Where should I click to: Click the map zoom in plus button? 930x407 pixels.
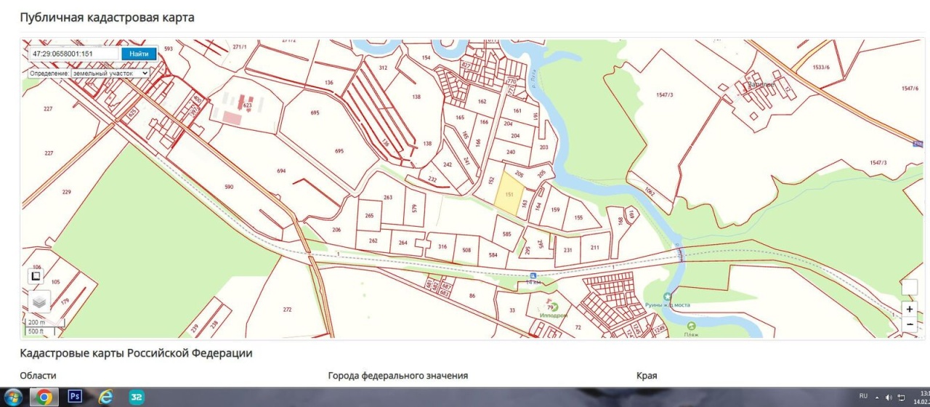909,309
